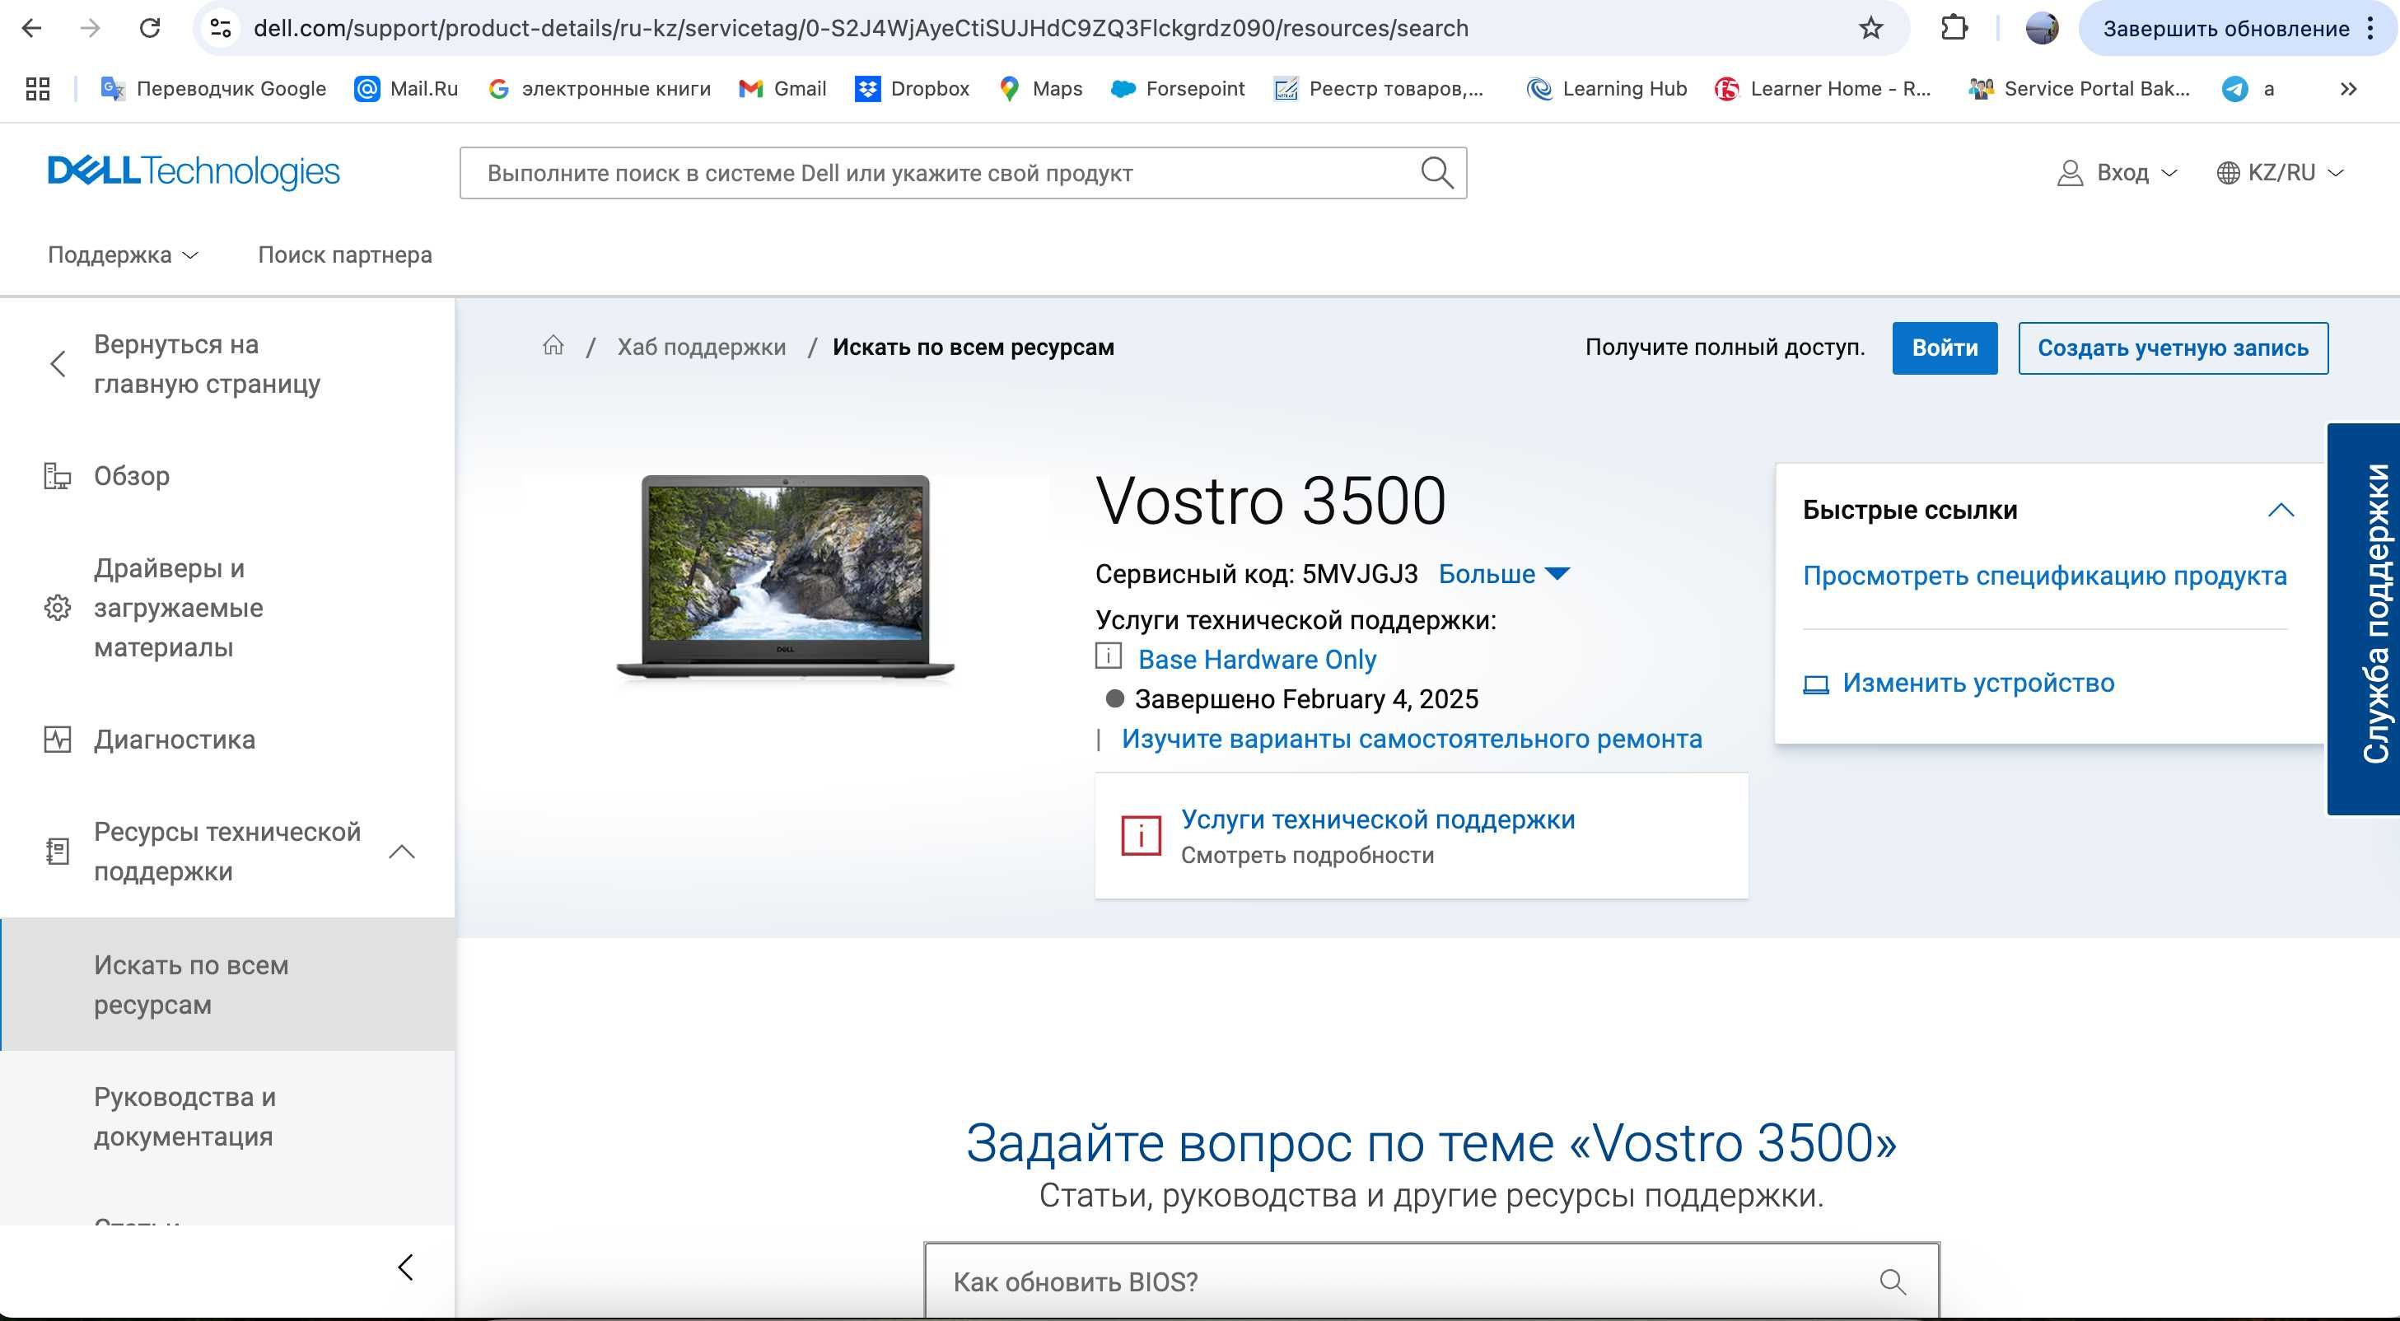Screen dimensions: 2400x1321
Task: Select Обзор in the sidebar
Action: coord(132,476)
